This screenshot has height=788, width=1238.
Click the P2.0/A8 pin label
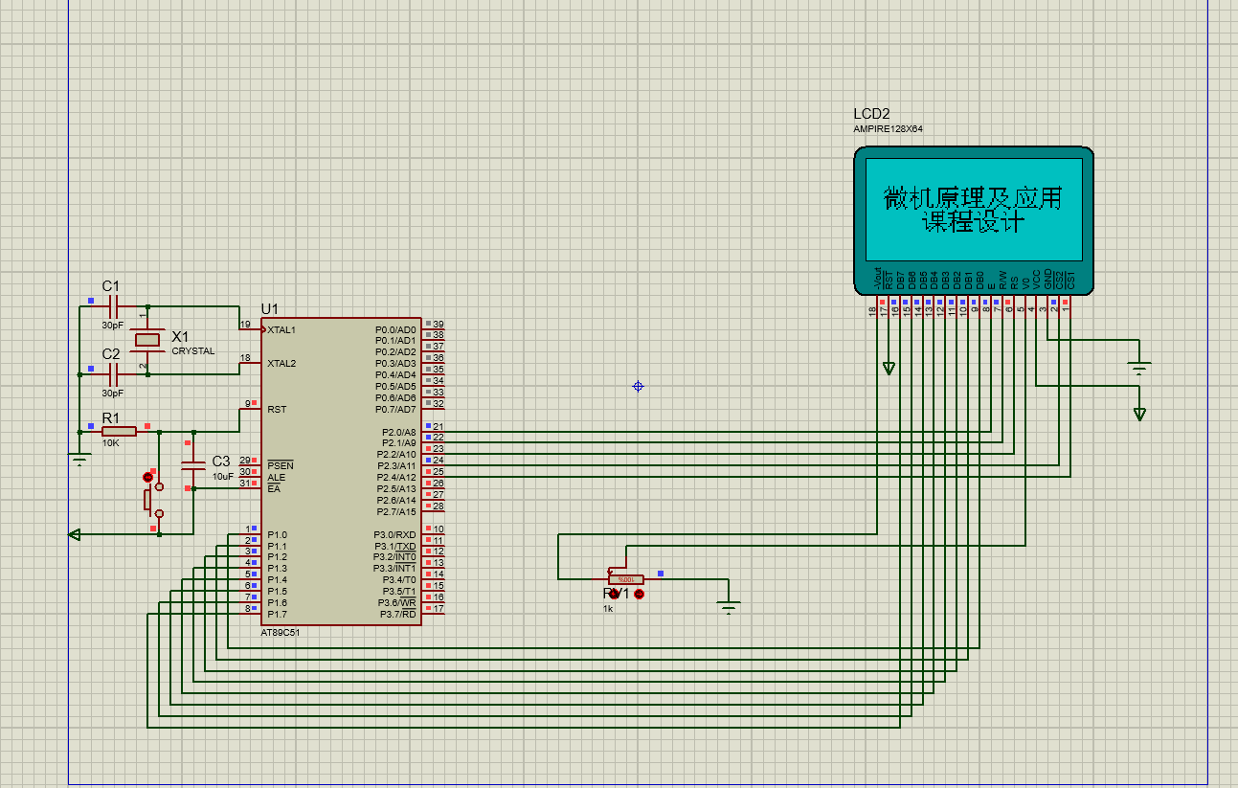399,432
